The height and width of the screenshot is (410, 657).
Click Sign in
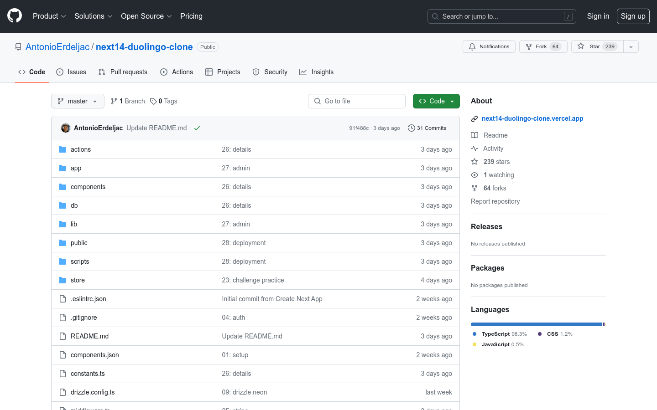tap(598, 16)
